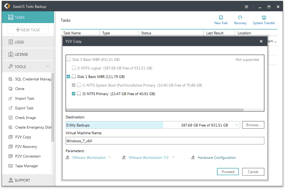Open the VMware Workstation type dropdown
285x189 pixels.
pos(109,157)
